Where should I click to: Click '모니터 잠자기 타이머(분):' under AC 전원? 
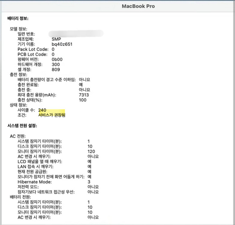(40, 151)
